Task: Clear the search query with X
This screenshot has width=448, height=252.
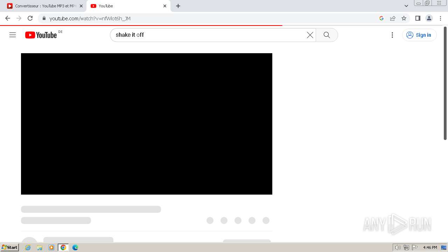Action: [310, 35]
